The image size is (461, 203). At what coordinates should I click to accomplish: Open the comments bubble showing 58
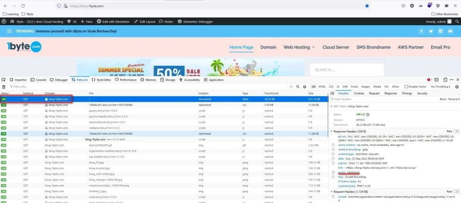coord(72,22)
